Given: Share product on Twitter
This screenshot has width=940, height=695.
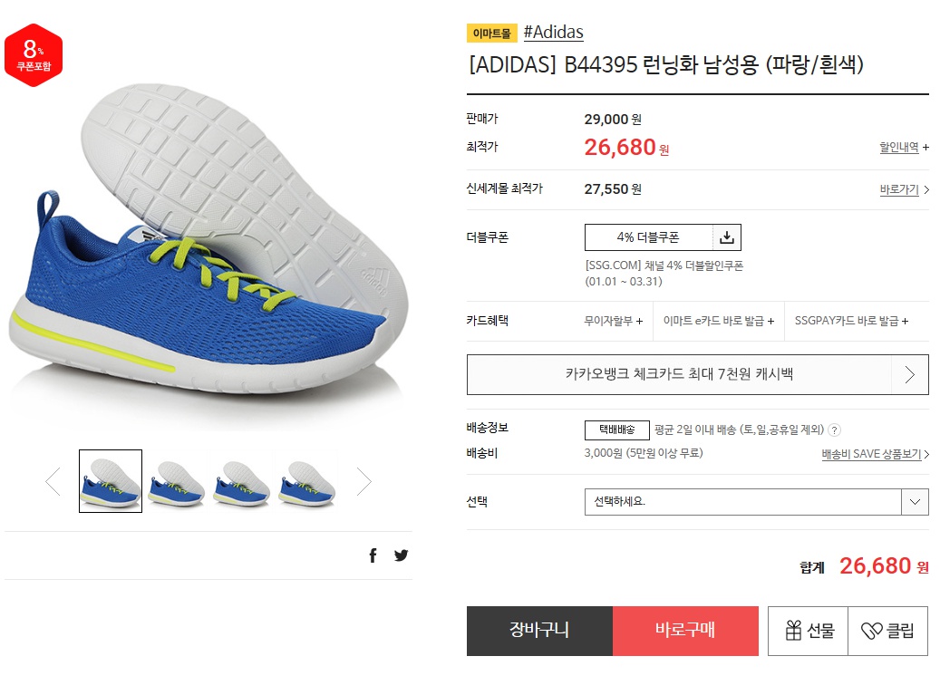Looking at the screenshot, I should [x=401, y=555].
